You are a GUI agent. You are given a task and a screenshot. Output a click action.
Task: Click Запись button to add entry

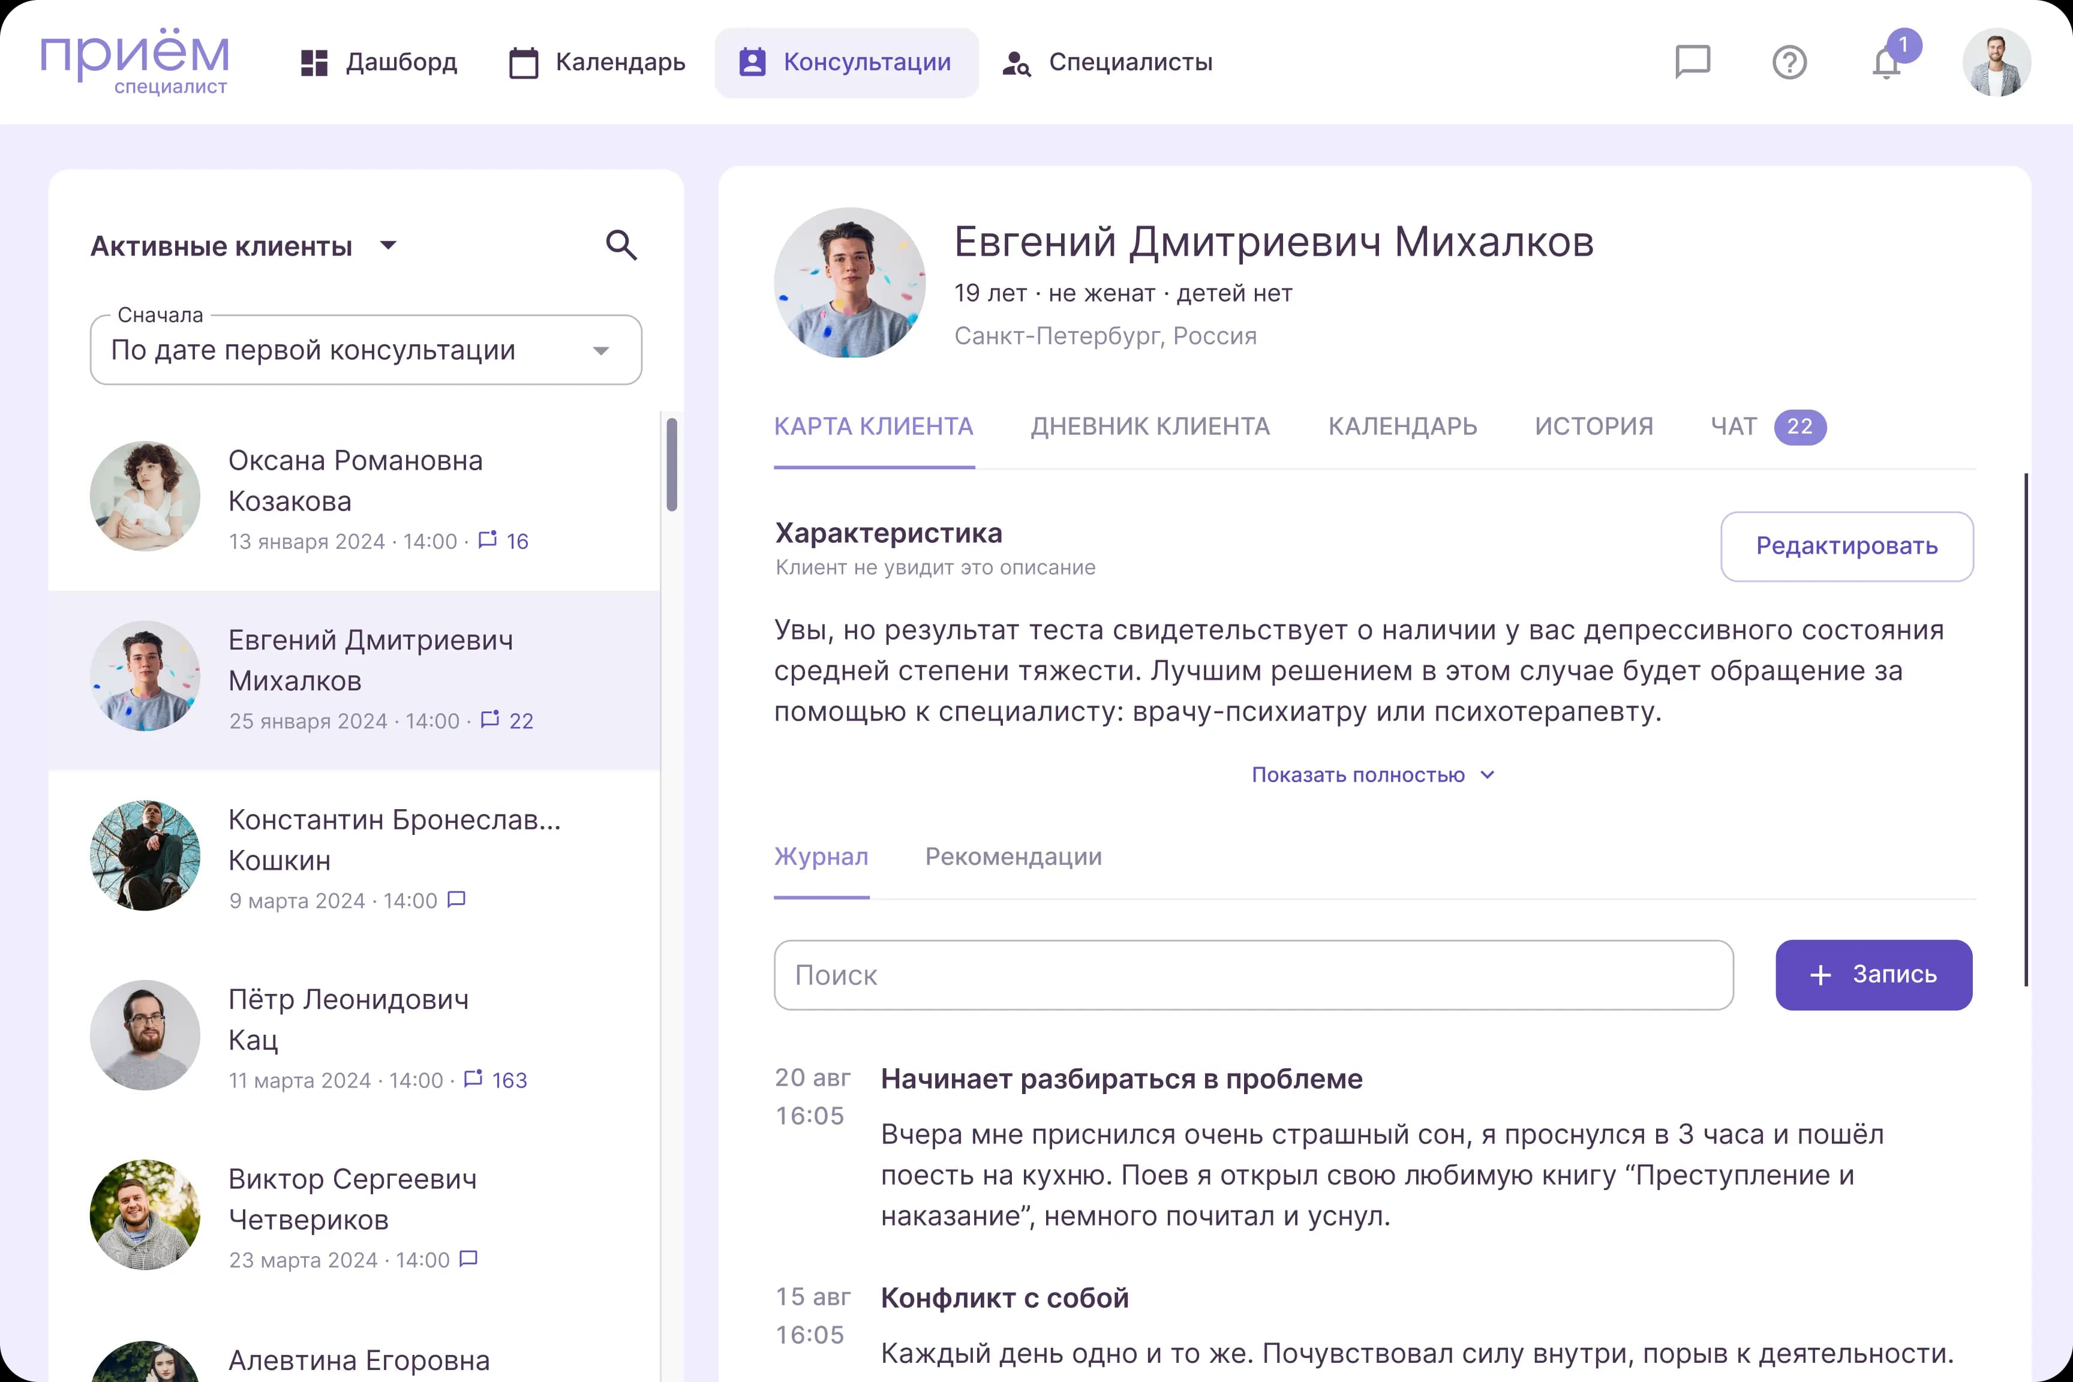(1874, 975)
